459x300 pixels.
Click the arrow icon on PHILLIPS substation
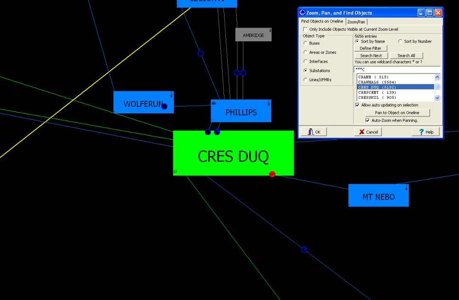[269, 103]
